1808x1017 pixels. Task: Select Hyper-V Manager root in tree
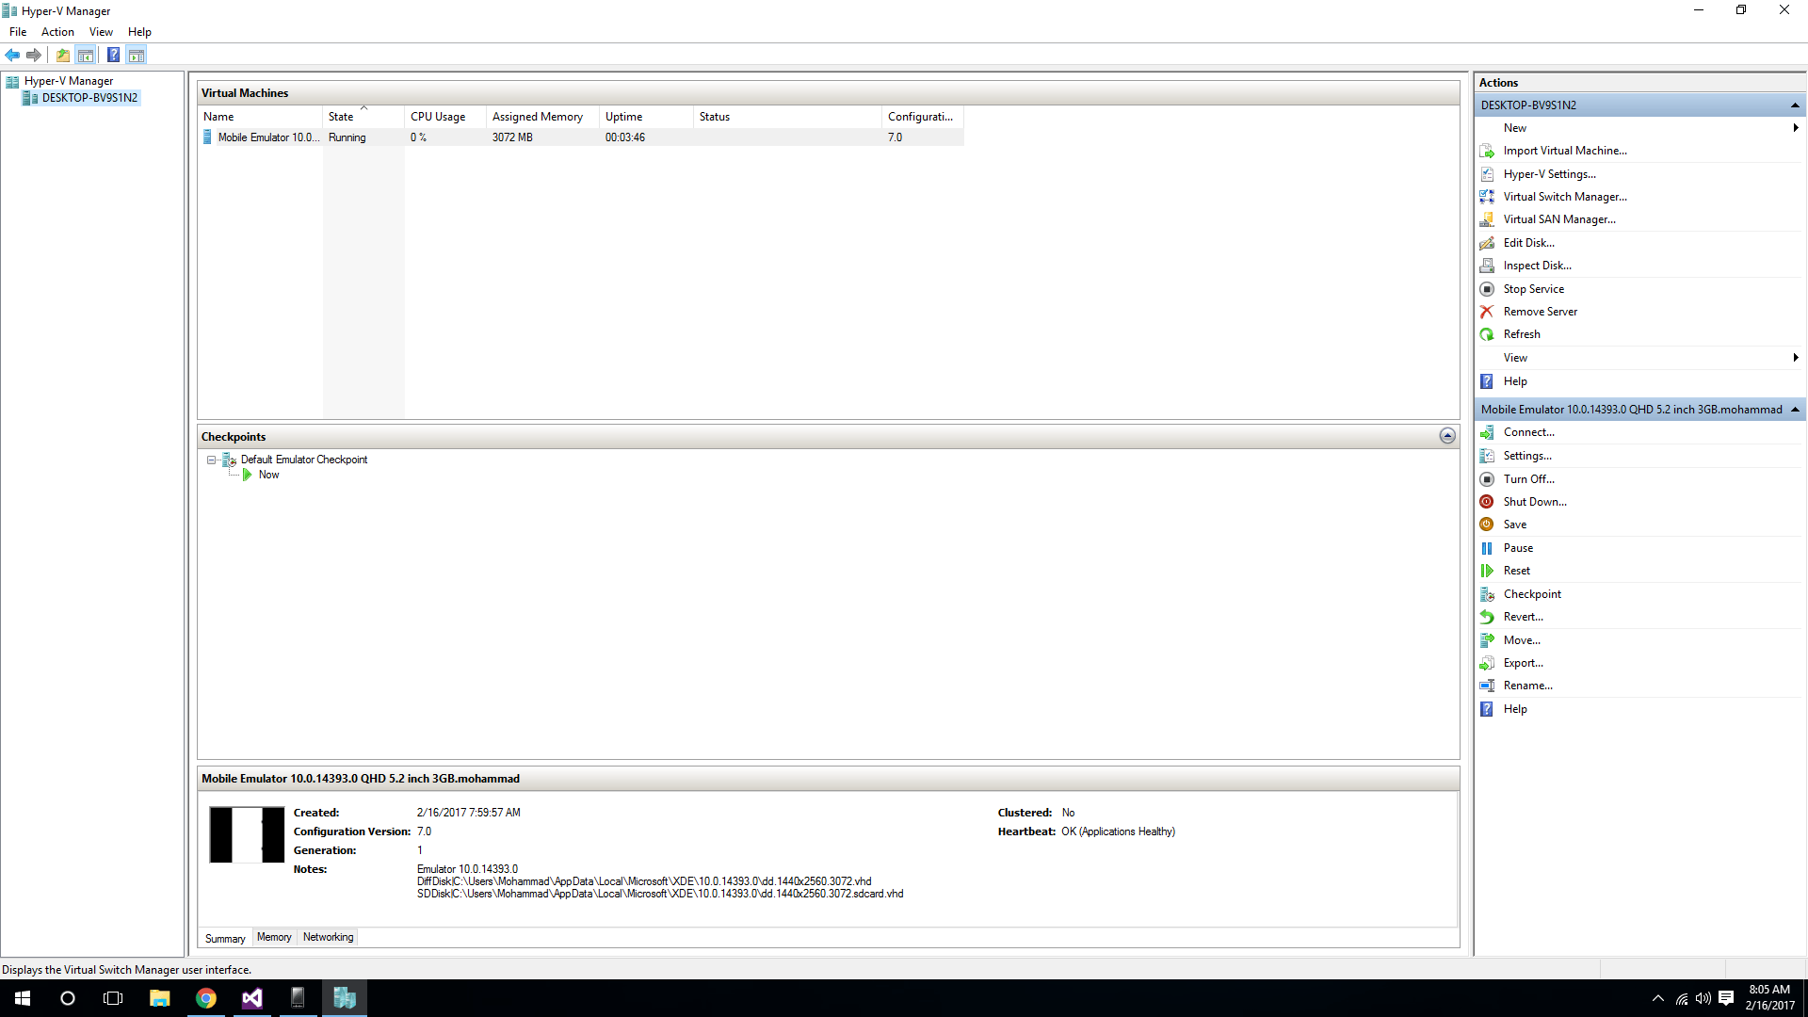tap(68, 82)
